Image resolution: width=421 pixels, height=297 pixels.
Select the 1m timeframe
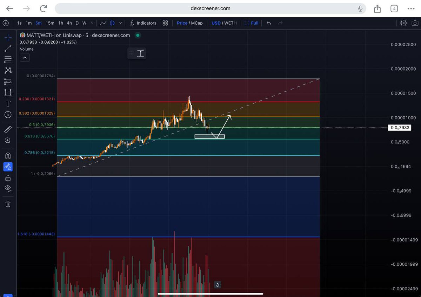(x=28, y=23)
